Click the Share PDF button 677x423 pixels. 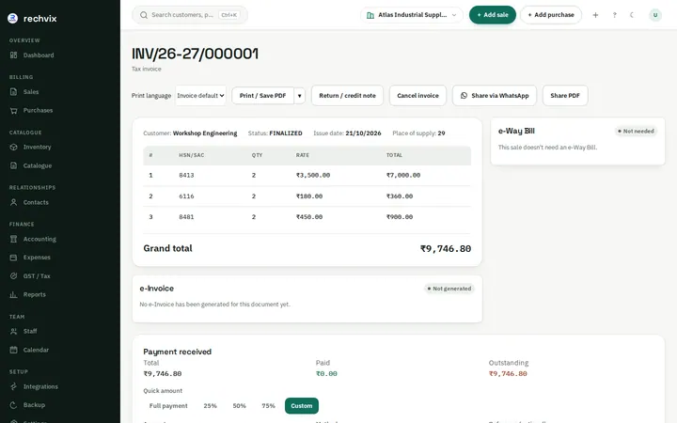[x=565, y=96]
